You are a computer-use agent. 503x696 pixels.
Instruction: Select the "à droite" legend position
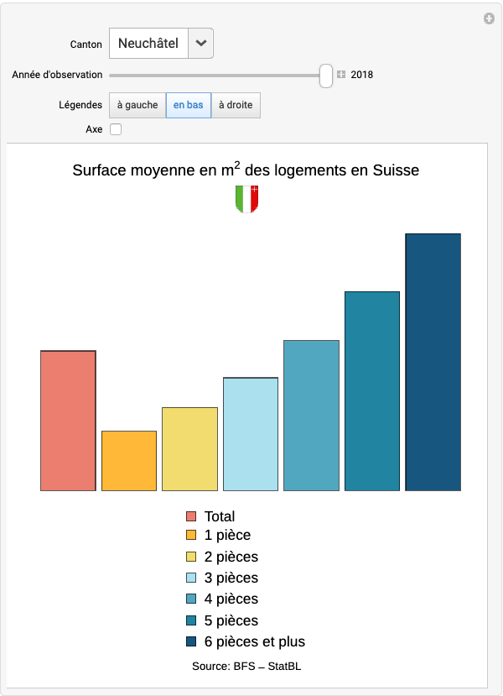coord(236,105)
